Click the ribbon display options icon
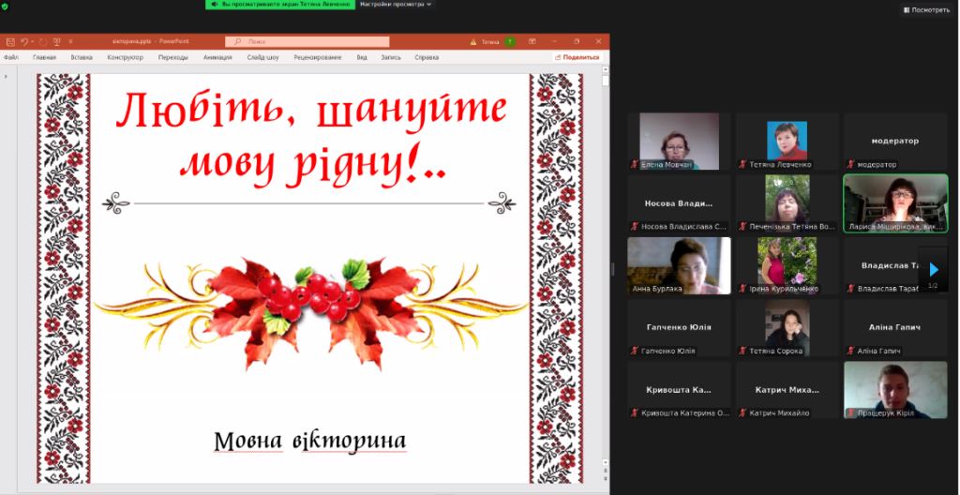This screenshot has height=495, width=960. (532, 41)
